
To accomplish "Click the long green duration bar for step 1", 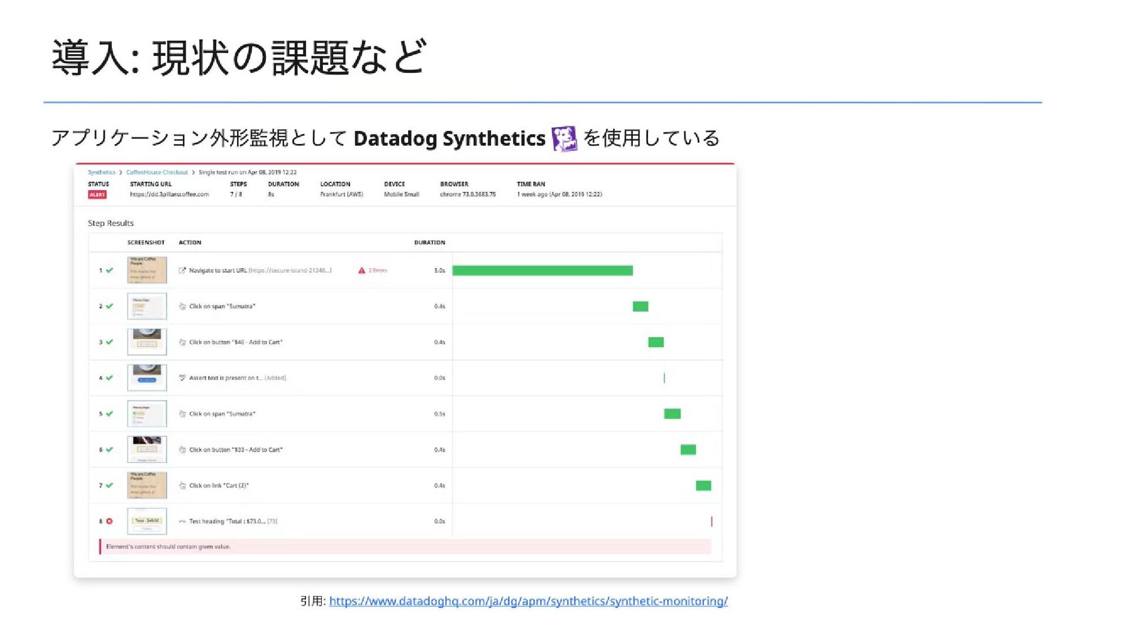I will coord(543,270).
